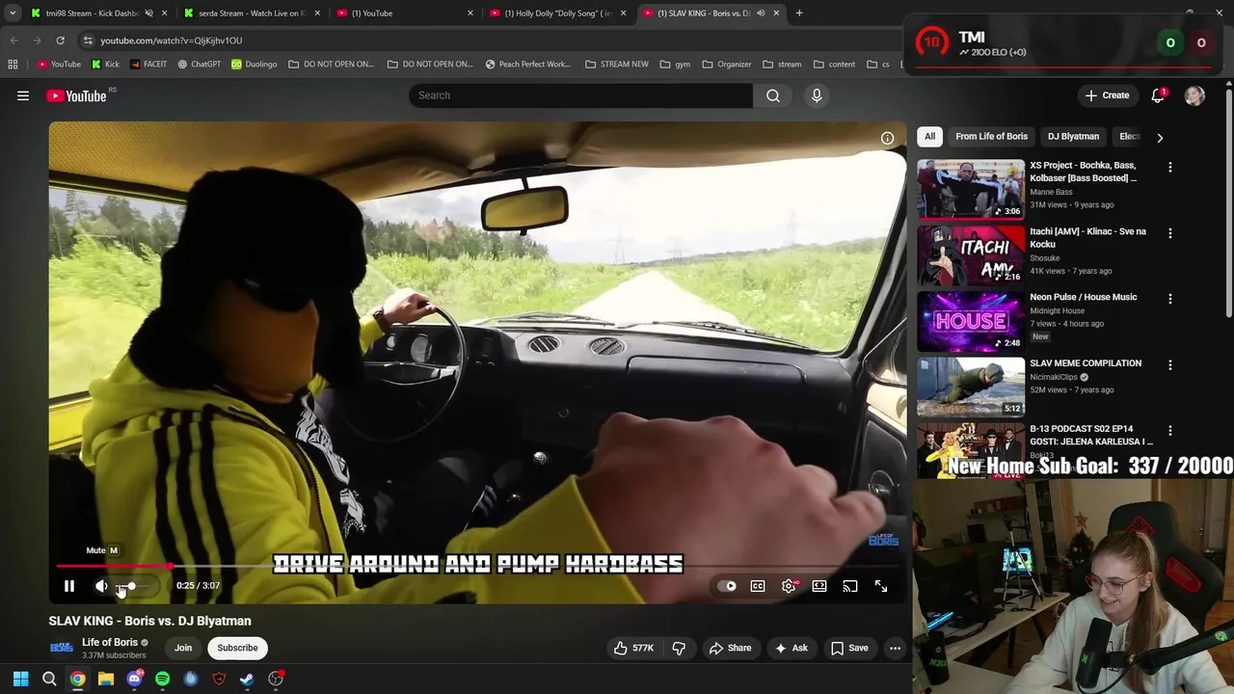Mute audio on the SLAV KING tab
1234x694 pixels.
click(761, 13)
